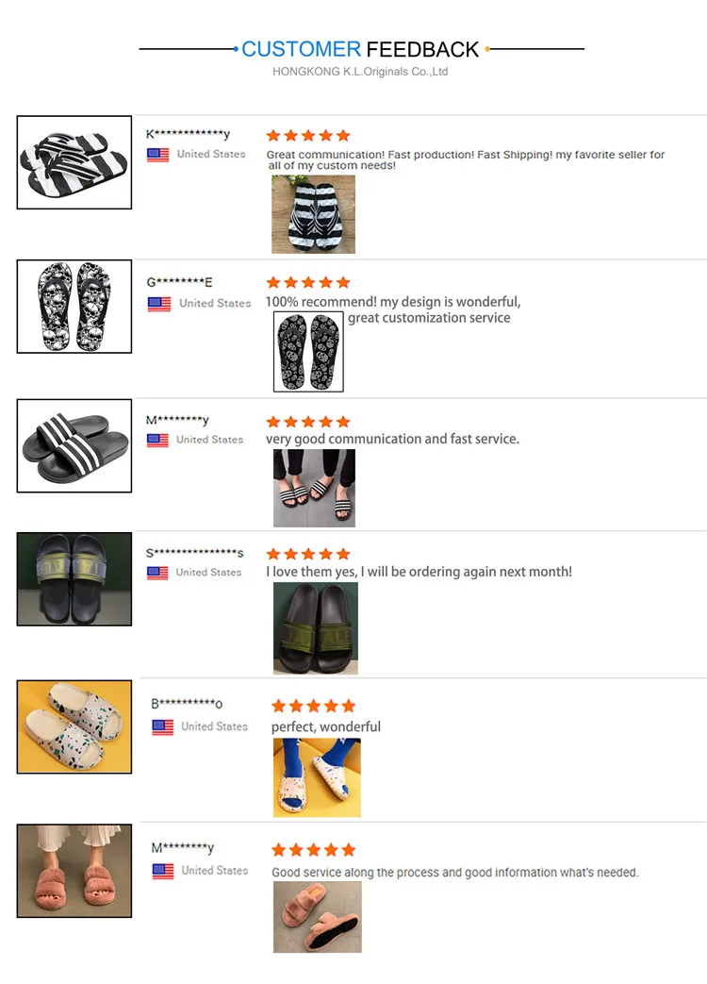707x984 pixels.
Task: View customer photo with blue socks and slides
Action: click(317, 777)
